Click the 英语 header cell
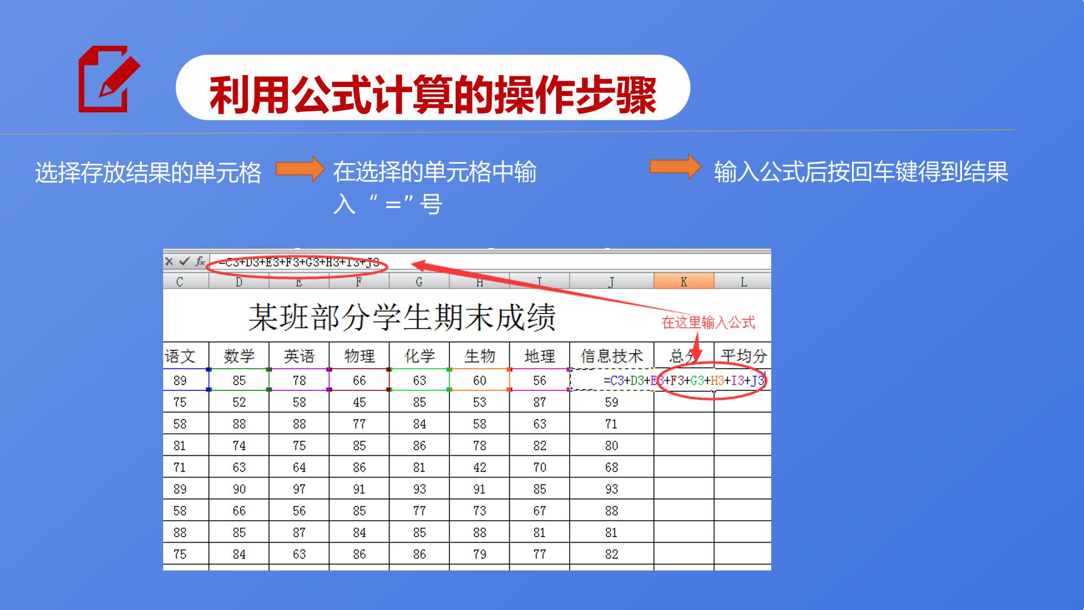 (x=299, y=356)
